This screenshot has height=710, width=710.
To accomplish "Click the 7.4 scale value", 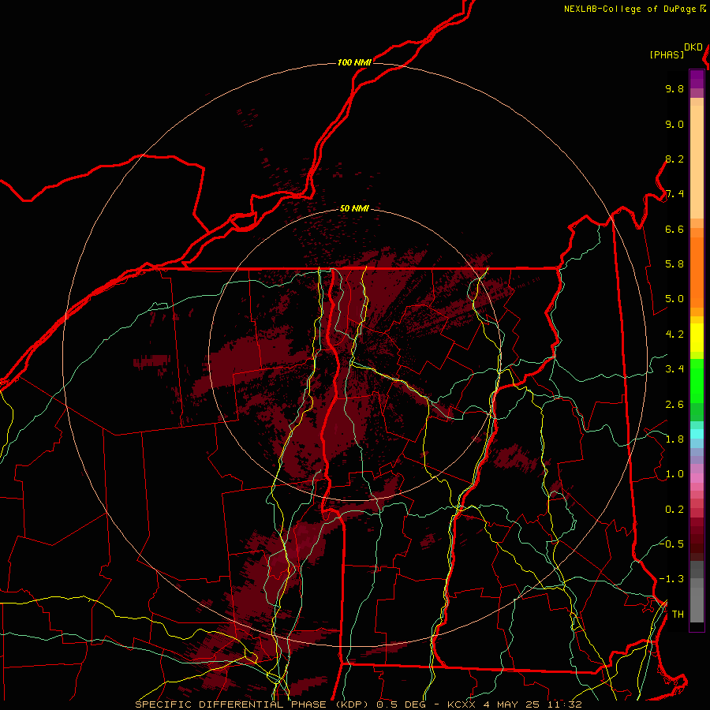I will click(674, 194).
